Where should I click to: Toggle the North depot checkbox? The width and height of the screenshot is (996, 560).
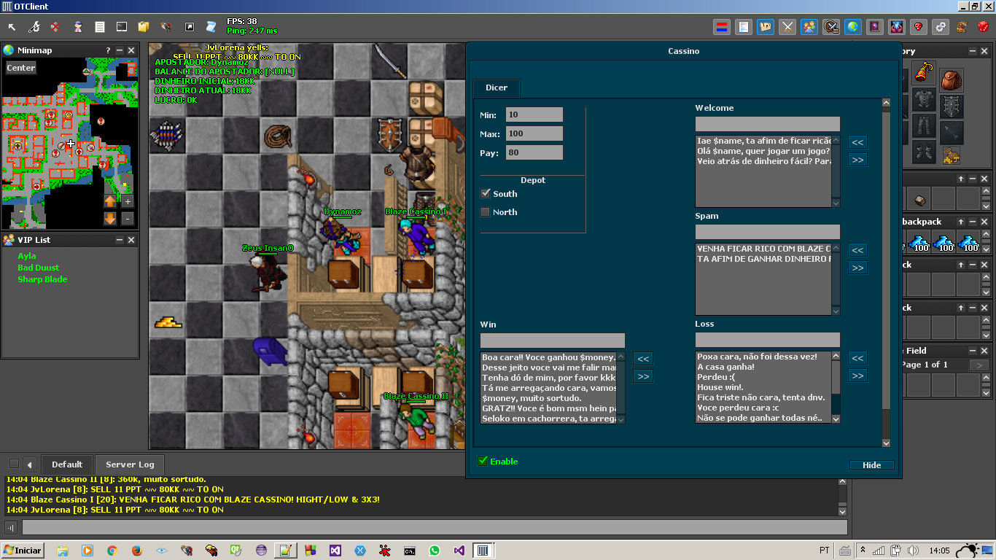pos(486,212)
